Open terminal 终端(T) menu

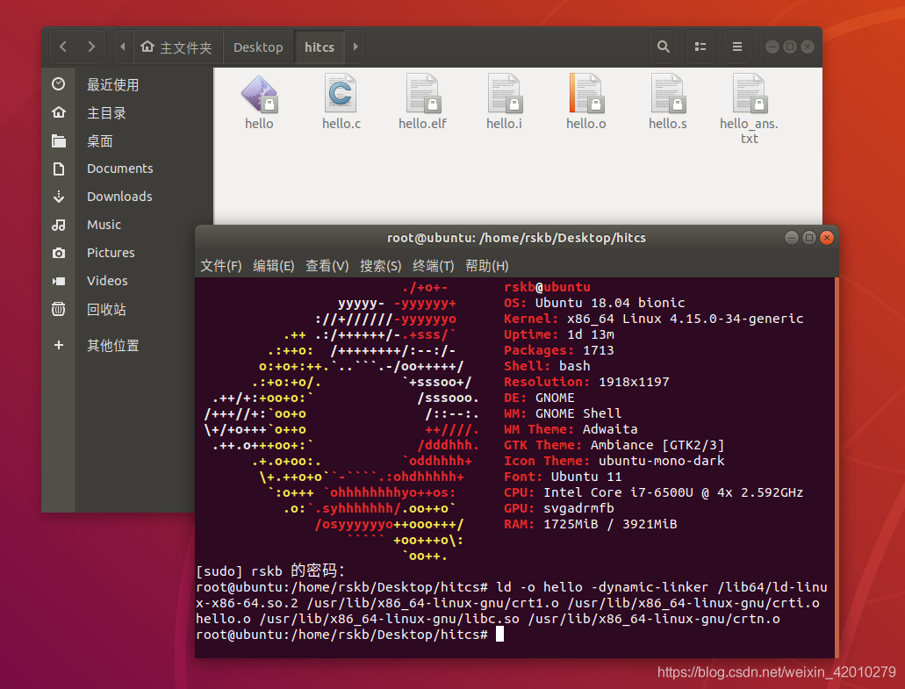click(434, 266)
